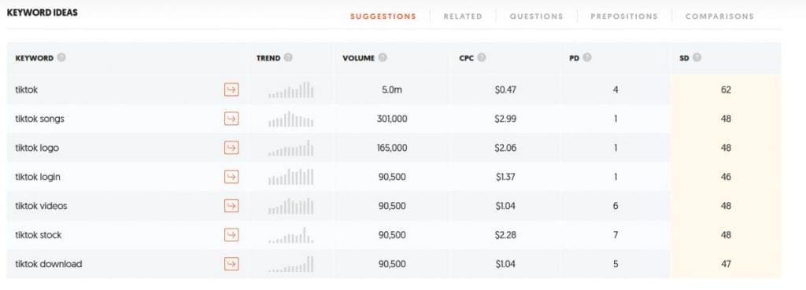Click the tiktok download keyword text
806x290 pixels.
tap(48, 264)
